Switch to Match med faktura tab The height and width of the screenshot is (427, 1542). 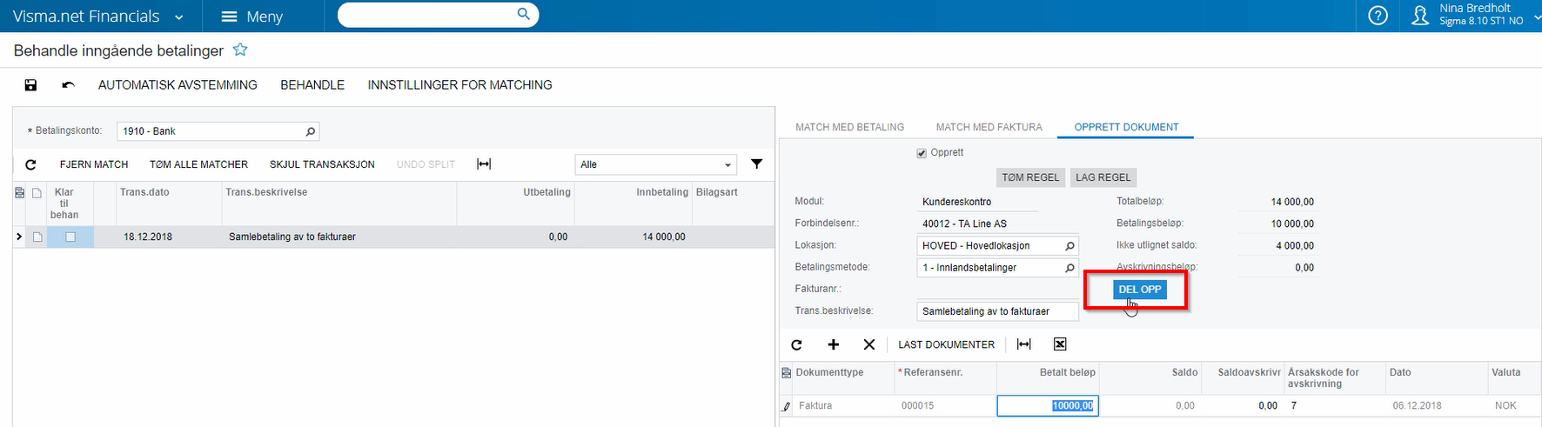click(989, 127)
